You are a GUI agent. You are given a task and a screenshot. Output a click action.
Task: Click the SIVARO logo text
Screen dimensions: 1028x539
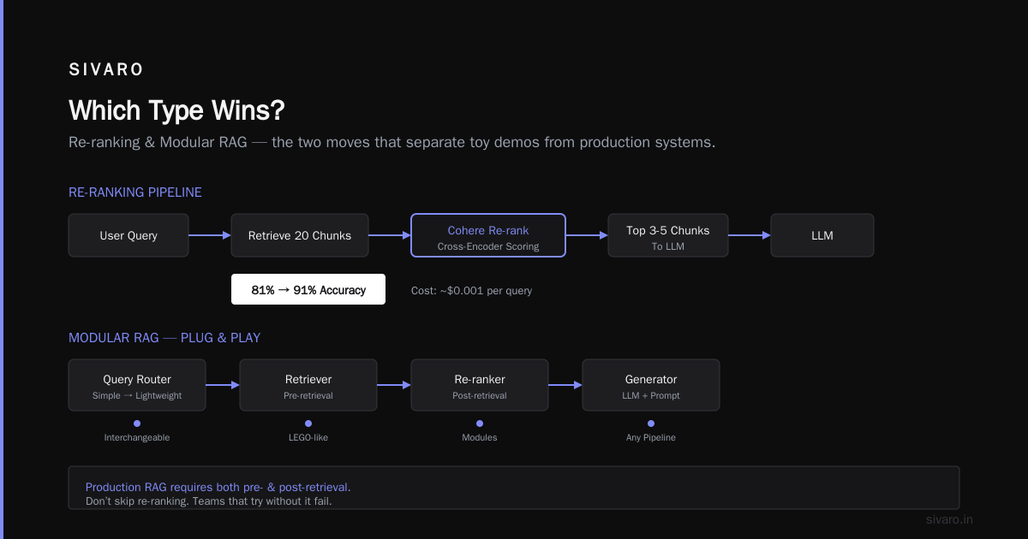[106, 70]
